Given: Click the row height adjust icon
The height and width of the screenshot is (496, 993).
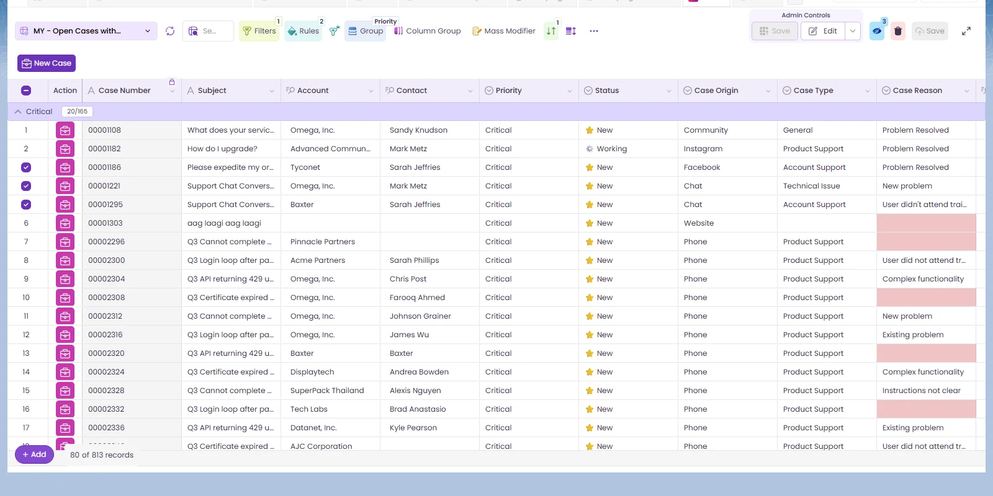Looking at the screenshot, I should point(571,31).
